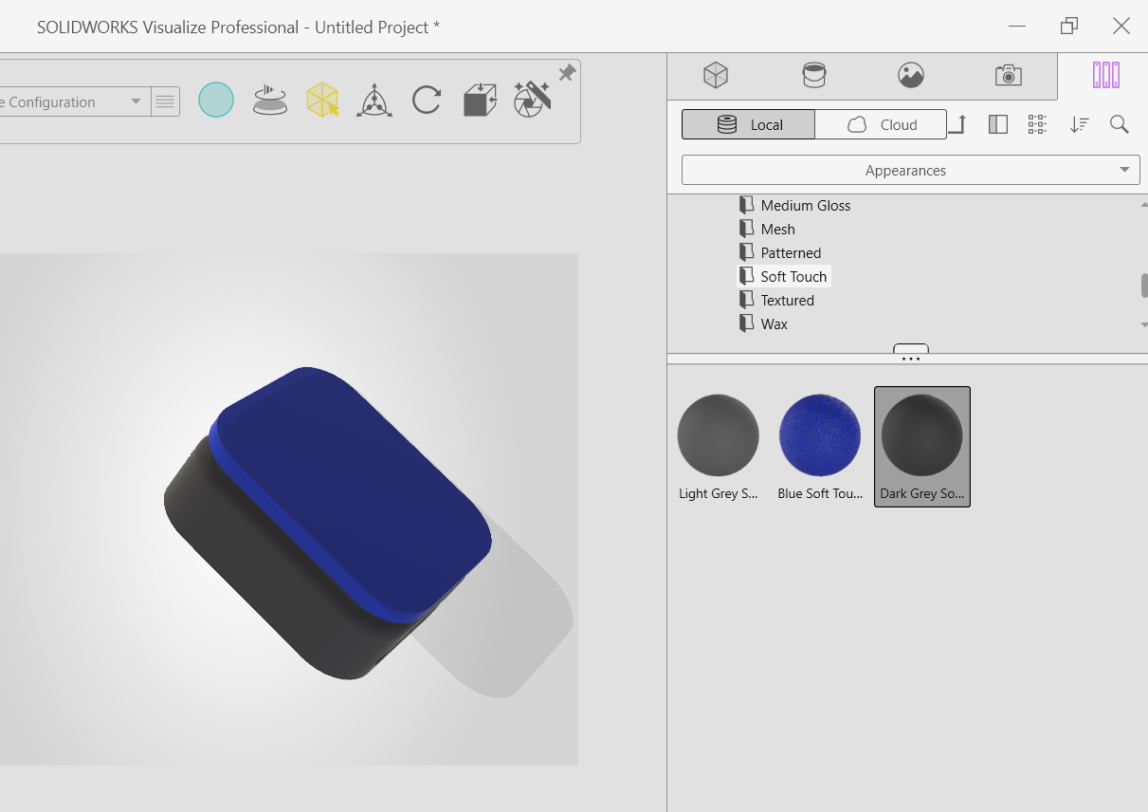Click the folder tree scroll-up arrow

[1144, 204]
